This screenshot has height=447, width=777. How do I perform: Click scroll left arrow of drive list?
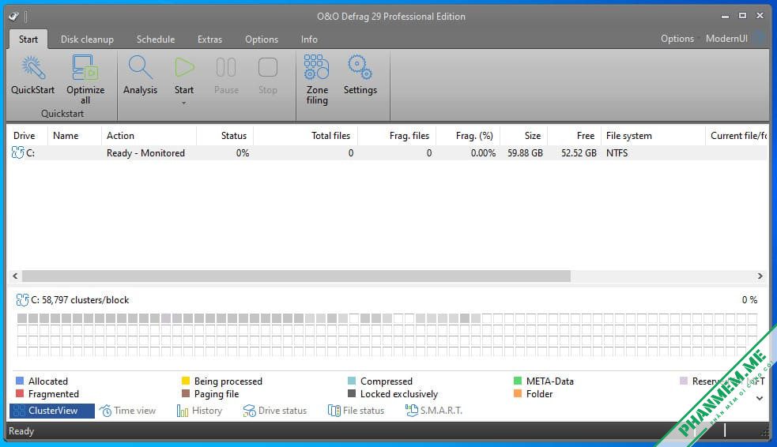pyautogui.click(x=15, y=276)
